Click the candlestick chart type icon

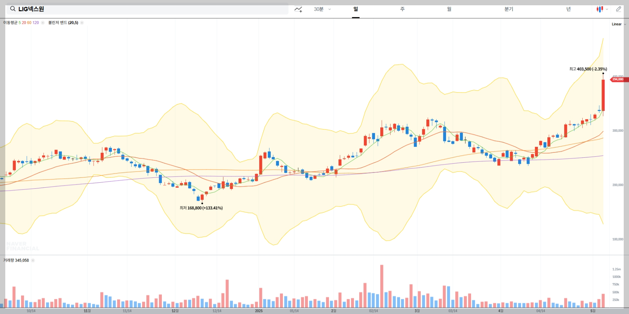[x=600, y=9]
